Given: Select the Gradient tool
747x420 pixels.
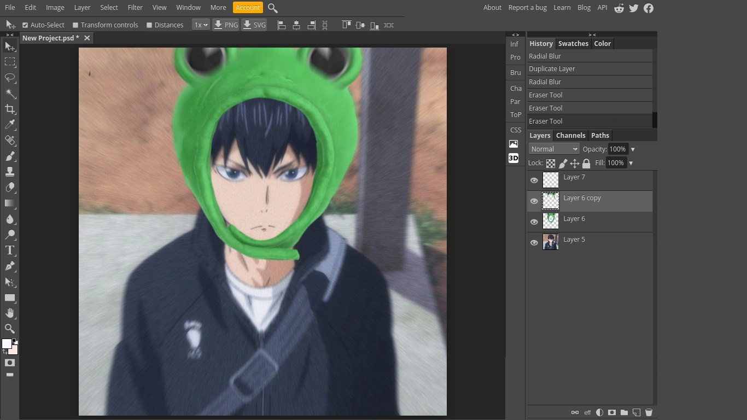Looking at the screenshot, I should coord(10,203).
